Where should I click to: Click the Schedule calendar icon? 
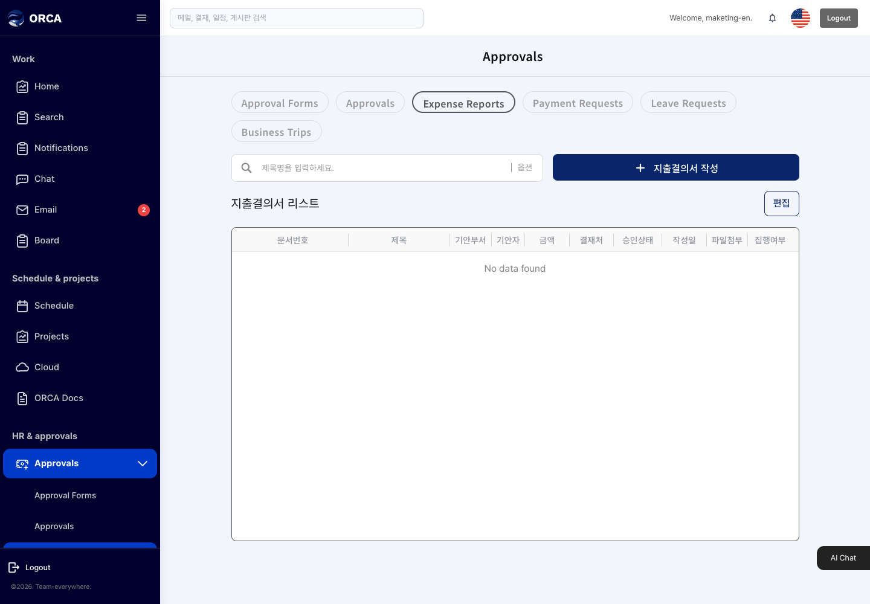22,306
